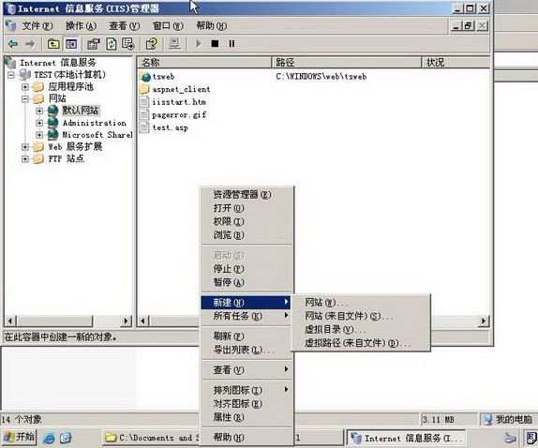Open the 操作(A) menu in menu bar
The height and width of the screenshot is (448, 538).
pos(81,25)
